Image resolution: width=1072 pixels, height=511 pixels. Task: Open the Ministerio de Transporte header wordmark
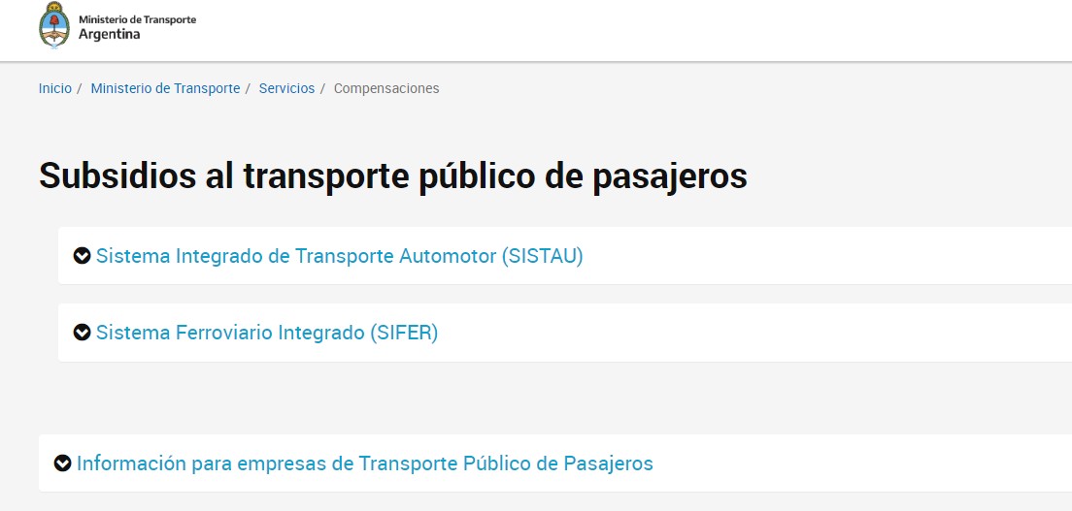point(138,19)
